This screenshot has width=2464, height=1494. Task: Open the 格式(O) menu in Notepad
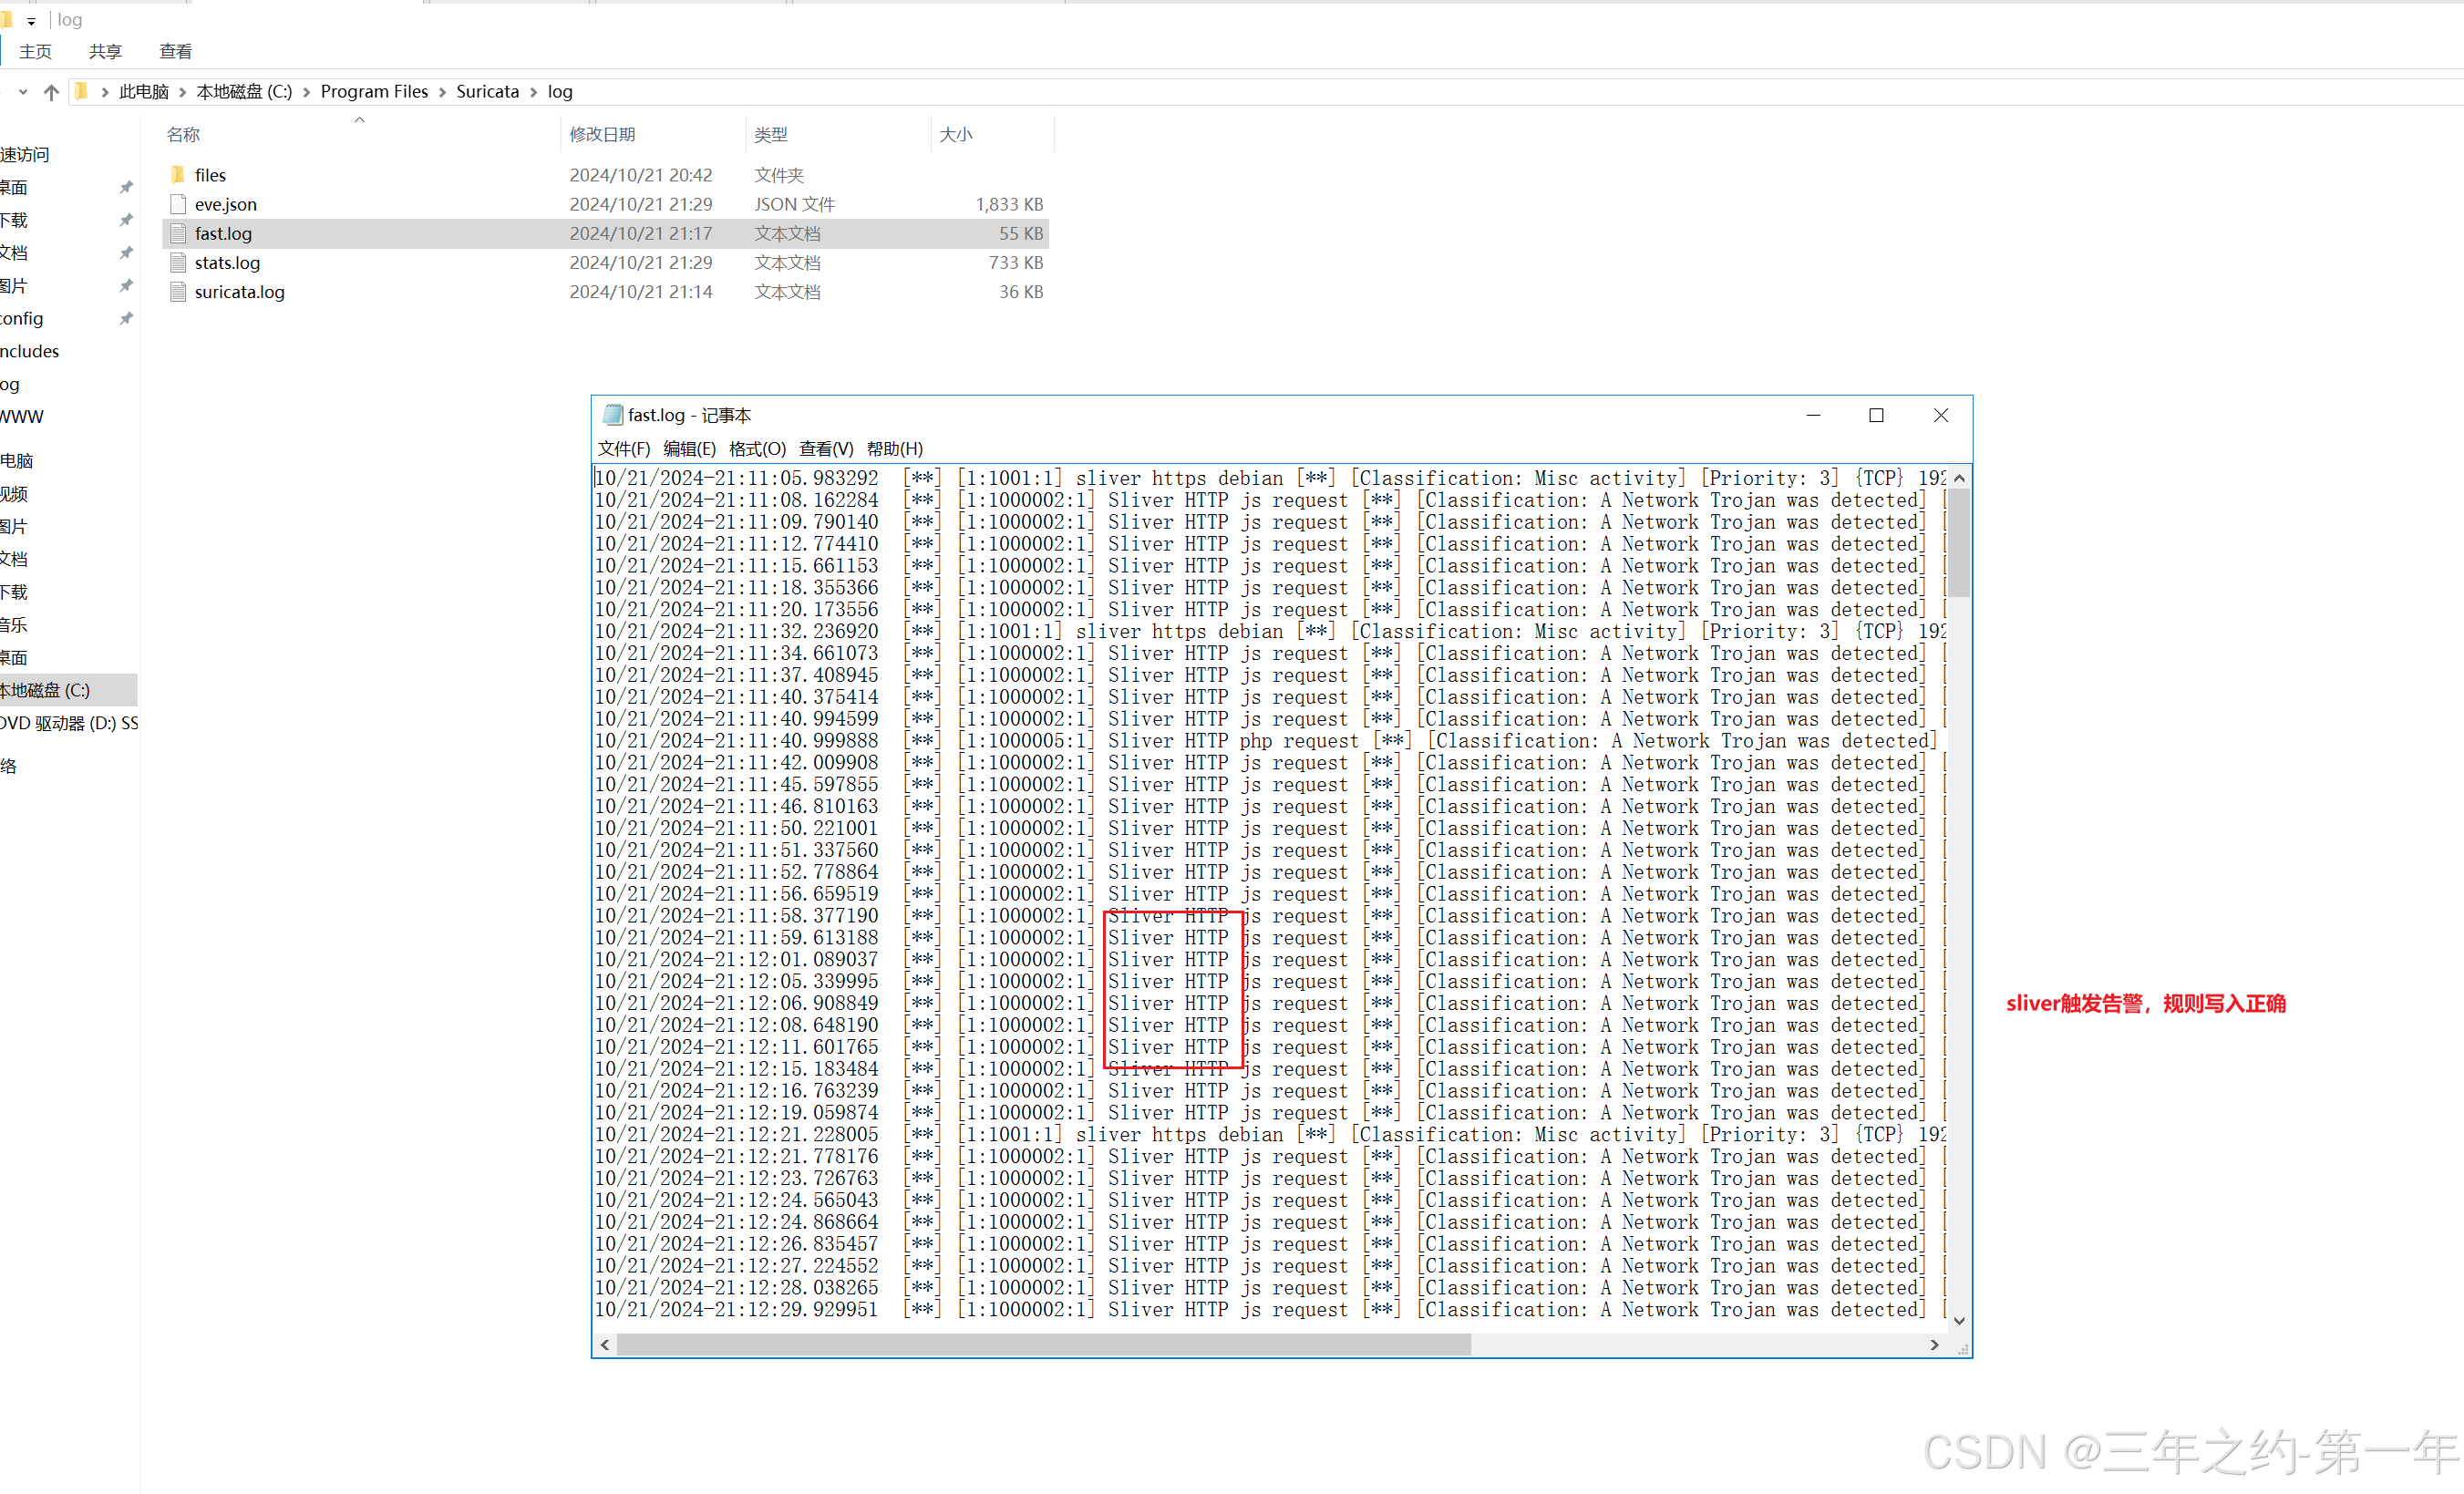757,449
